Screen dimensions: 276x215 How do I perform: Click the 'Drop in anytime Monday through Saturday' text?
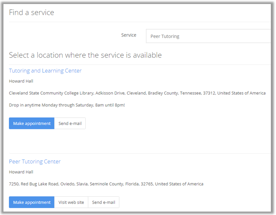(x=67, y=105)
